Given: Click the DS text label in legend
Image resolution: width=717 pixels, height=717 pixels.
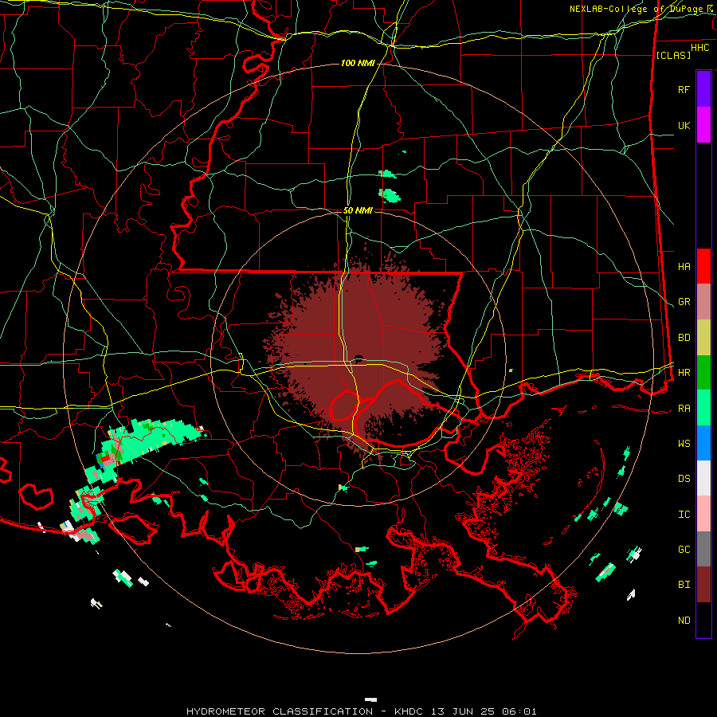Looking at the screenshot, I should click(684, 479).
